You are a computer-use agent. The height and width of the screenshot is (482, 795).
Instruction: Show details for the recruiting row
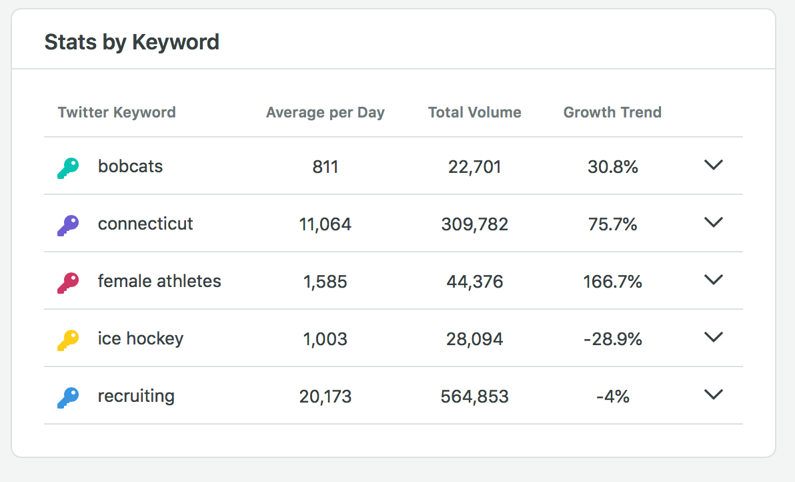tap(714, 395)
